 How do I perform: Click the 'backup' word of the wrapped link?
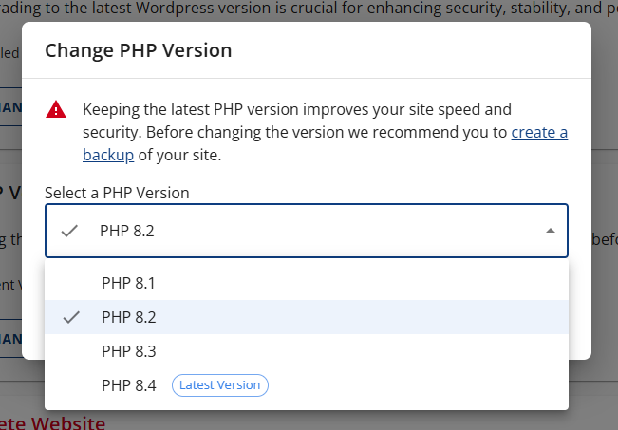pyautogui.click(x=107, y=155)
